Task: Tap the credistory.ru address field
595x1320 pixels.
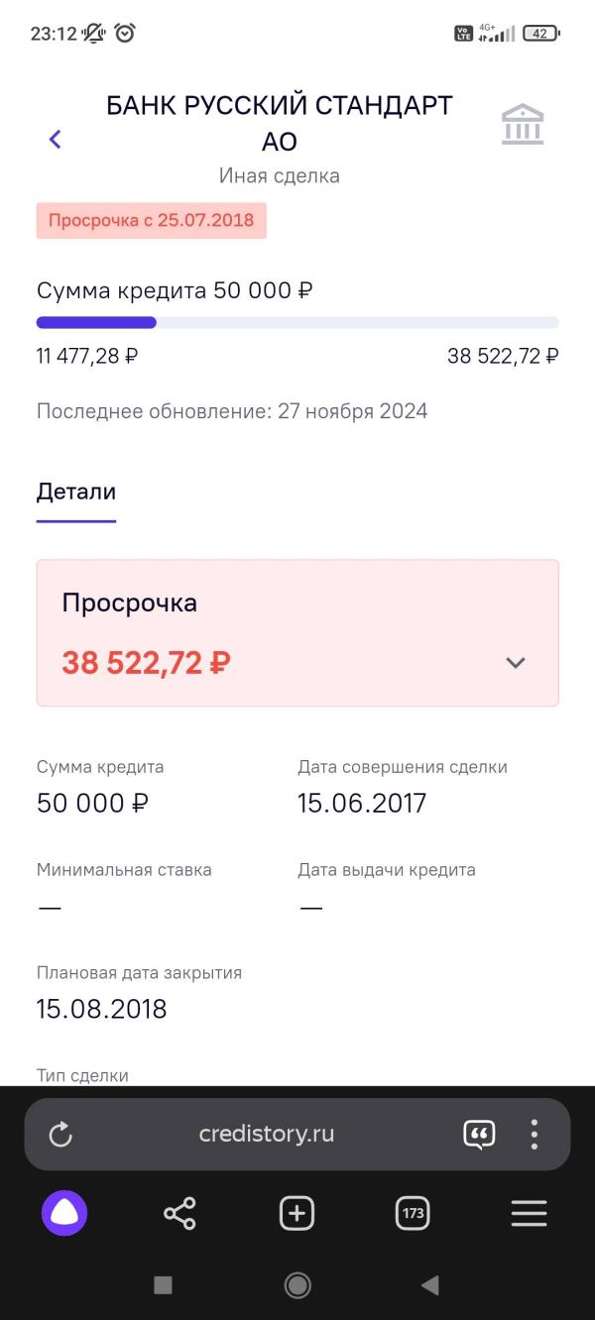Action: (266, 1135)
